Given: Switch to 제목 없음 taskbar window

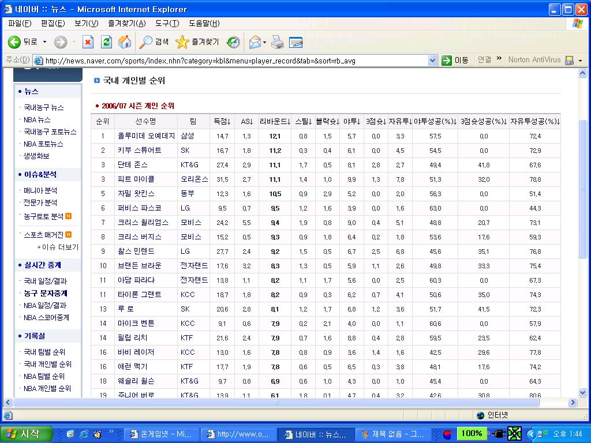Looking at the screenshot, I should (x=393, y=434).
